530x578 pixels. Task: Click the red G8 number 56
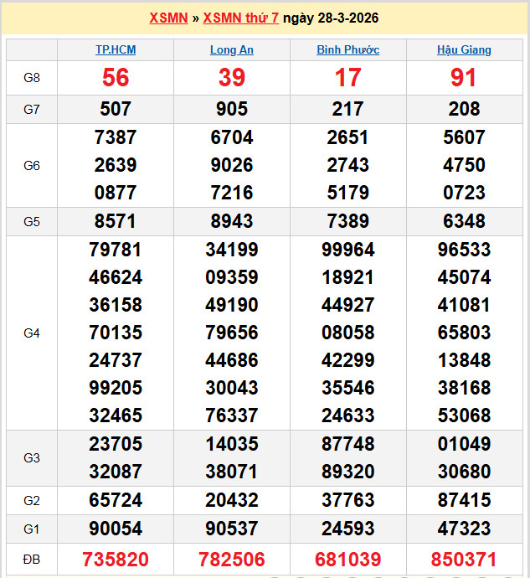click(x=116, y=78)
